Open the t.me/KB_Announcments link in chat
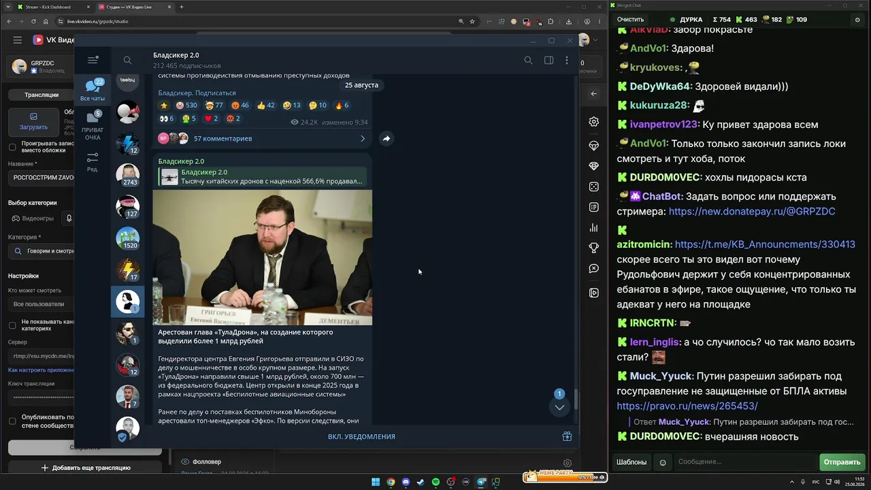Image resolution: width=871 pixels, height=490 pixels. click(765, 244)
